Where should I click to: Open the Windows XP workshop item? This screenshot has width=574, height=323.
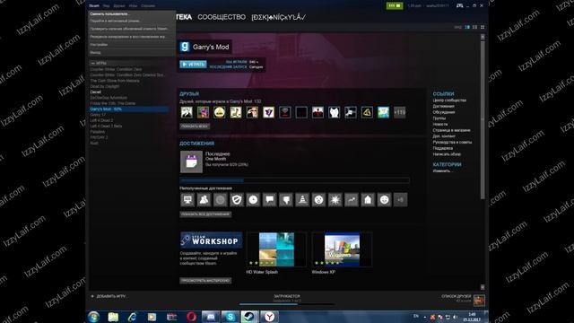point(342,249)
